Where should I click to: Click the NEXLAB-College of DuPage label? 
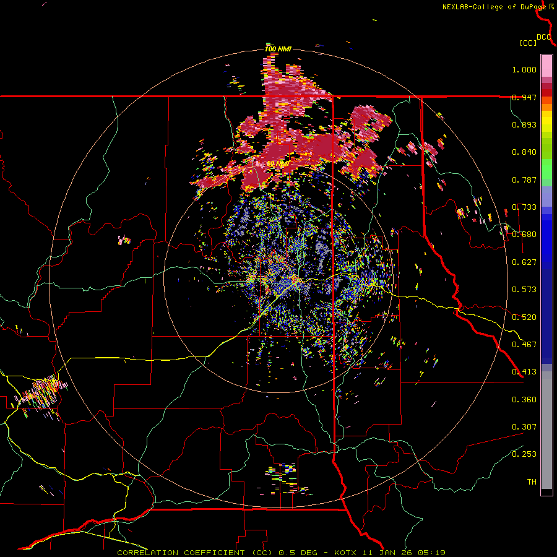coord(494,7)
